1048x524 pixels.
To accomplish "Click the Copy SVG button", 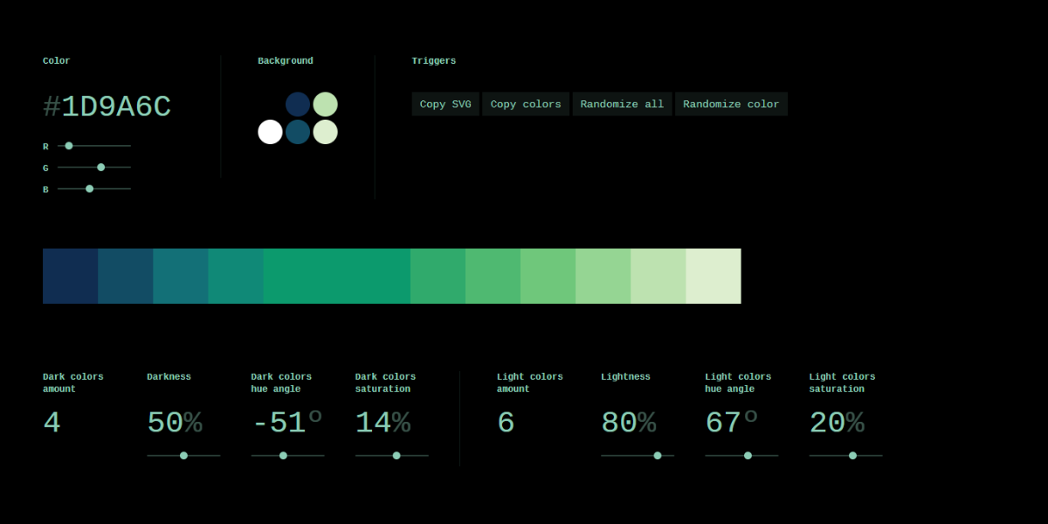I will [445, 104].
